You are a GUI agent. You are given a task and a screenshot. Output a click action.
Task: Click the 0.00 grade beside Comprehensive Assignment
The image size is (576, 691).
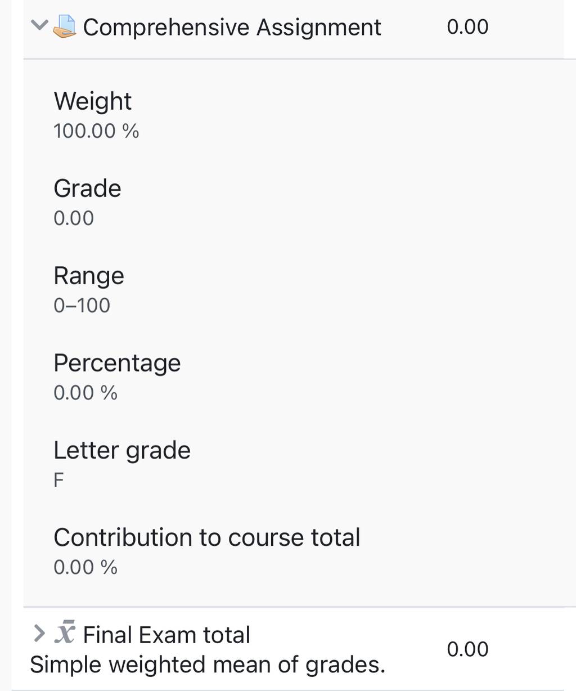(x=467, y=26)
